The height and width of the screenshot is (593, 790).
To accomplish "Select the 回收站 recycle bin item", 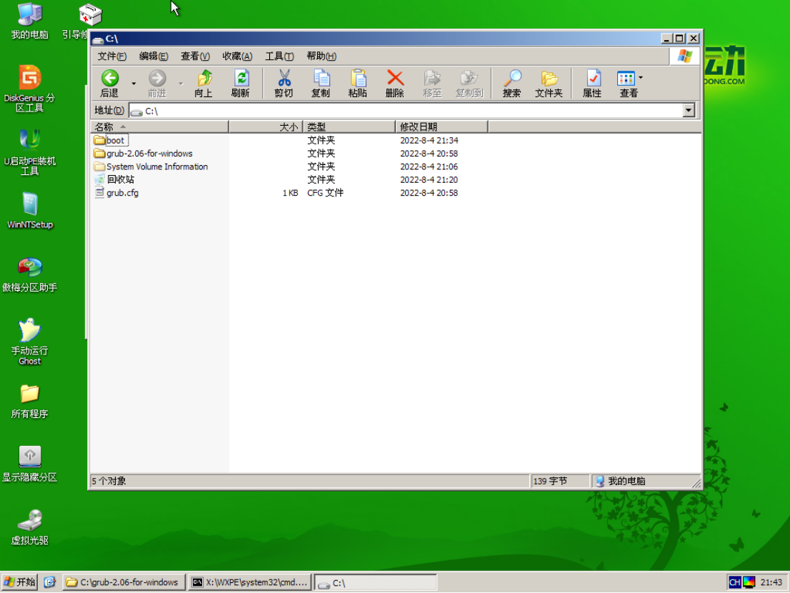I will (x=114, y=180).
